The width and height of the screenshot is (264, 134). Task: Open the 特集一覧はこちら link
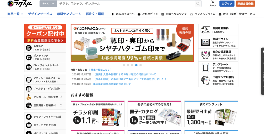100,70
